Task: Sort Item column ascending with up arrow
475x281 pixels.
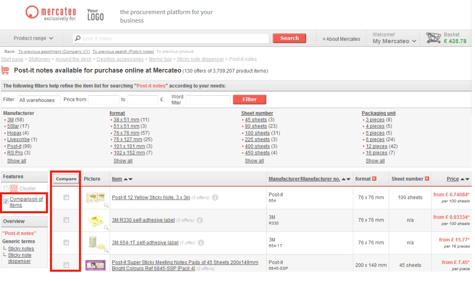Action: pyautogui.click(x=125, y=179)
